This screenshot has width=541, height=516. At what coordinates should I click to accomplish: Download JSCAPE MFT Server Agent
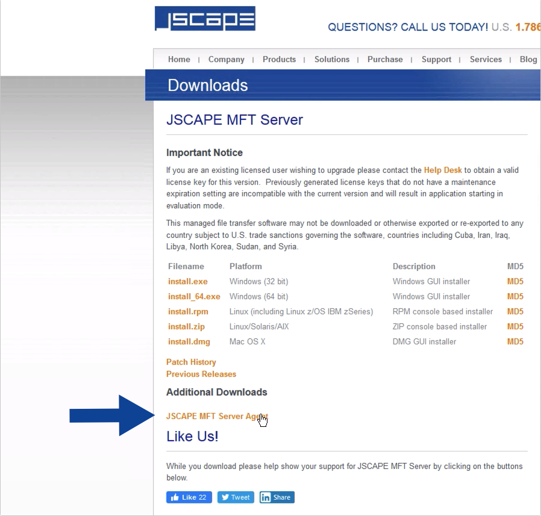click(217, 415)
